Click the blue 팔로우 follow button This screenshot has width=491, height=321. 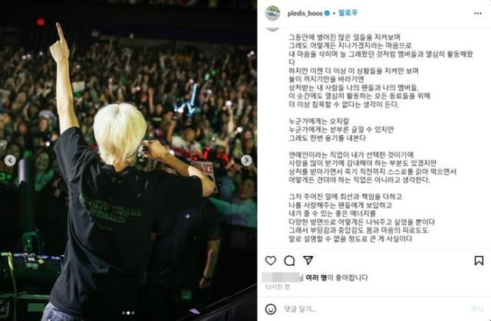[x=348, y=13]
